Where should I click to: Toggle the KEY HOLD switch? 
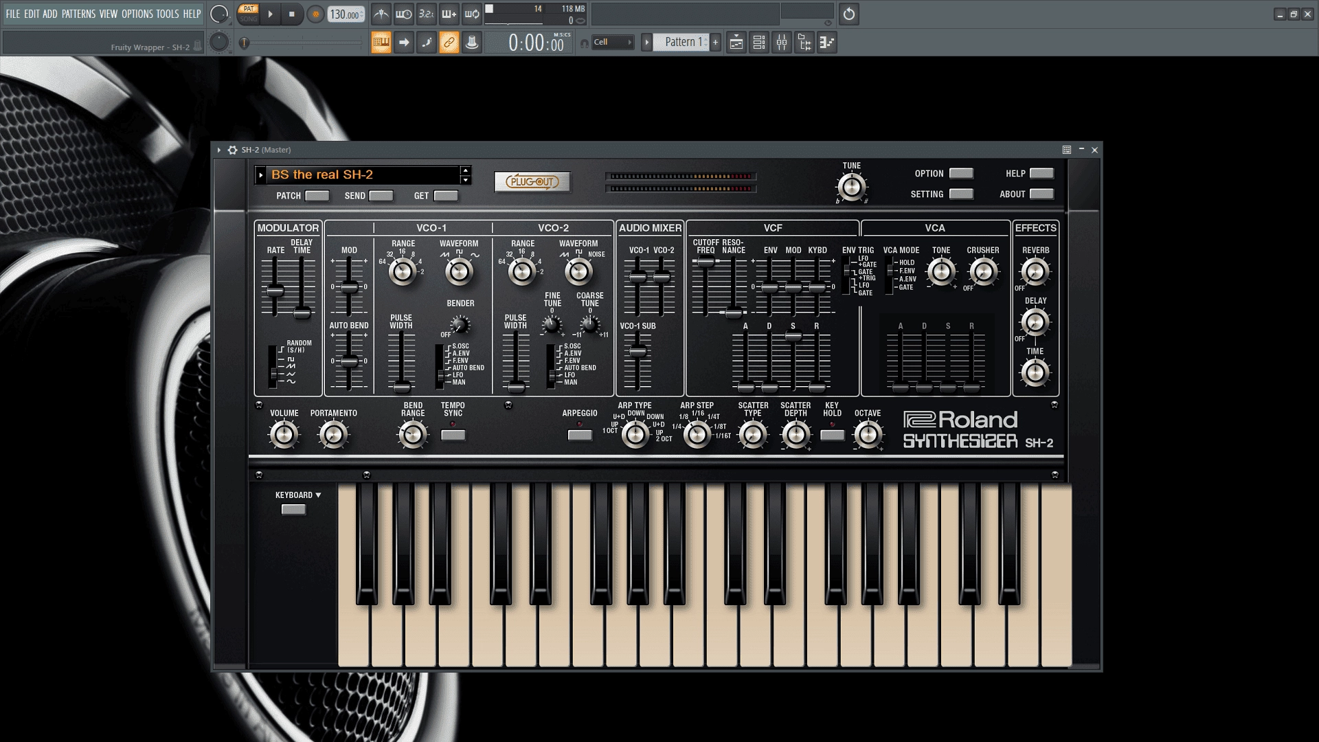coord(832,435)
